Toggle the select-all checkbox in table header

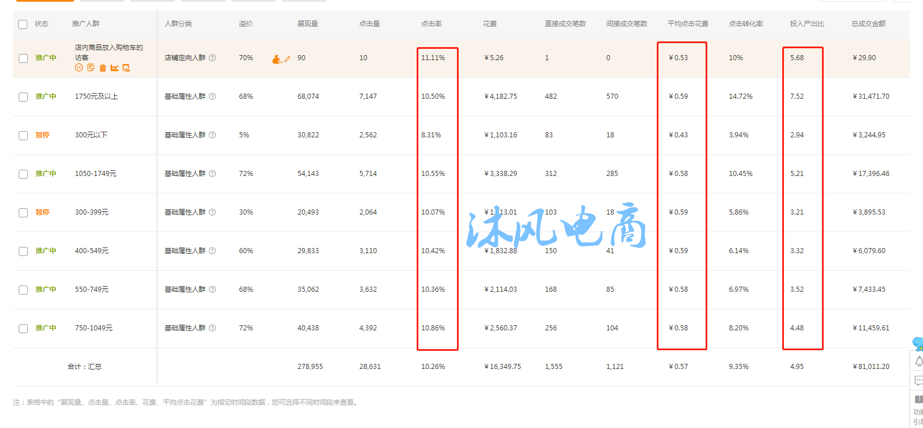coord(23,24)
